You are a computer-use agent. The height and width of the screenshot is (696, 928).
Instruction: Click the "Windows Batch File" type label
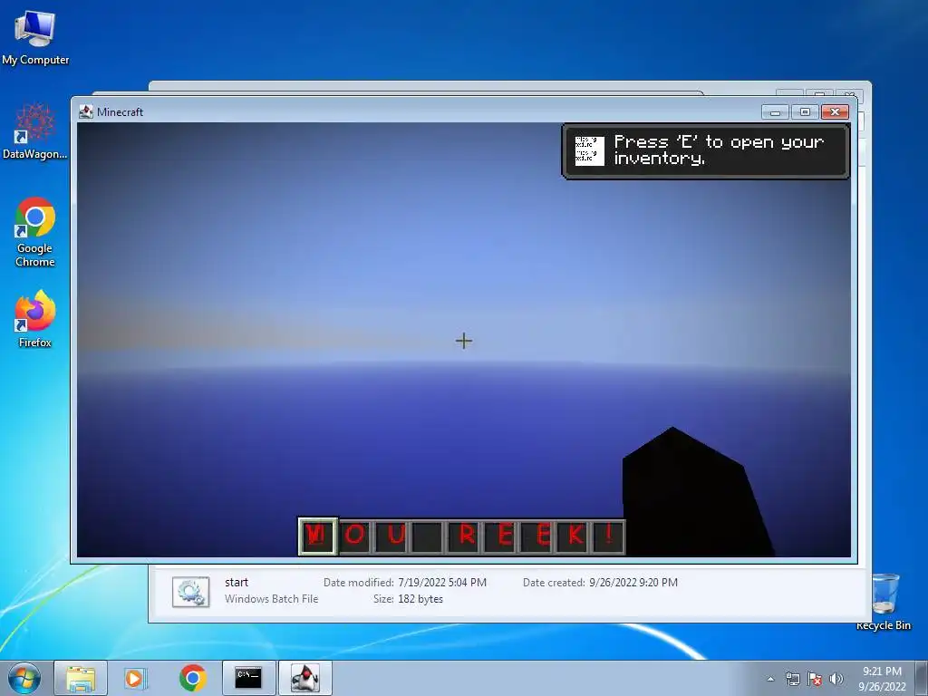271,599
